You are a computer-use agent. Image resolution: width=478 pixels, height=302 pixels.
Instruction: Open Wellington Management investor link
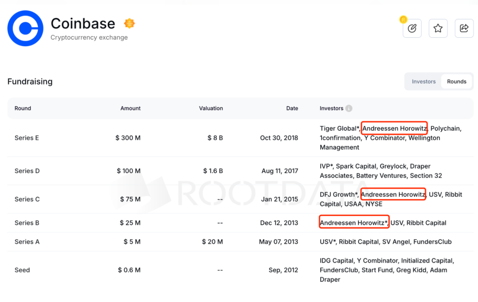[x=380, y=142]
